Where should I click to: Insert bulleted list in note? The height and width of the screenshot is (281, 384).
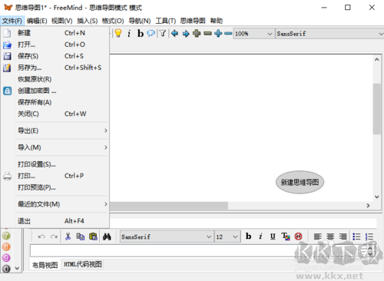(x=356, y=236)
